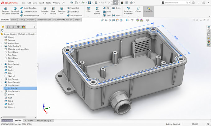Image resolution: width=211 pixels, height=126 pixels.
Task: Open the File menu
Action: pyautogui.click(x=24, y=3)
